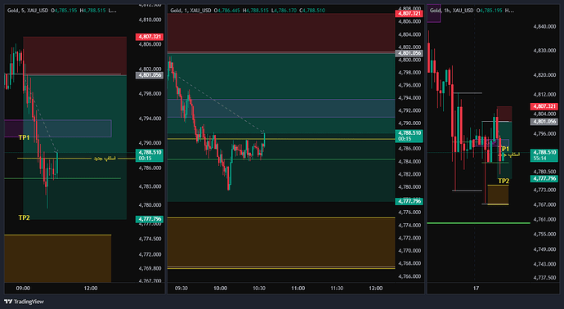The height and width of the screenshot is (309, 564).
Task: Select the bright green horizontal line in 1h chart
Action: coord(478,223)
